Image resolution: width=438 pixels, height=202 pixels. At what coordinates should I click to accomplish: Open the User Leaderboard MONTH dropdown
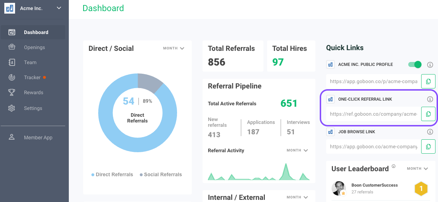pyautogui.click(x=418, y=169)
